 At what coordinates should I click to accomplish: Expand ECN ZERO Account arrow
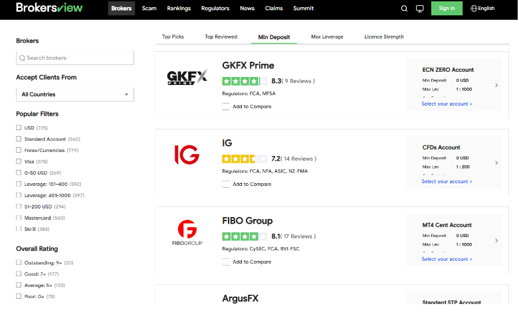(x=496, y=85)
